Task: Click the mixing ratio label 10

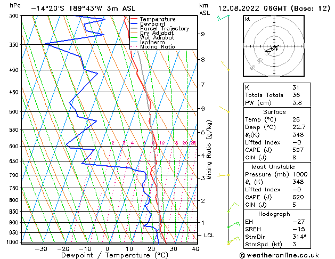Action: pyautogui.click(x=162, y=143)
